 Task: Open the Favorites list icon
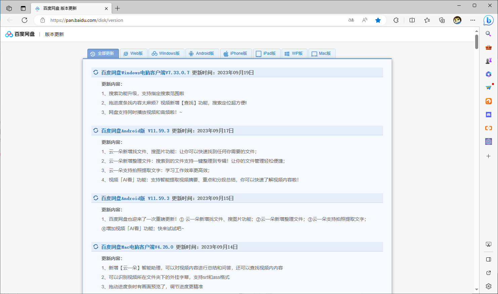(x=427, y=20)
